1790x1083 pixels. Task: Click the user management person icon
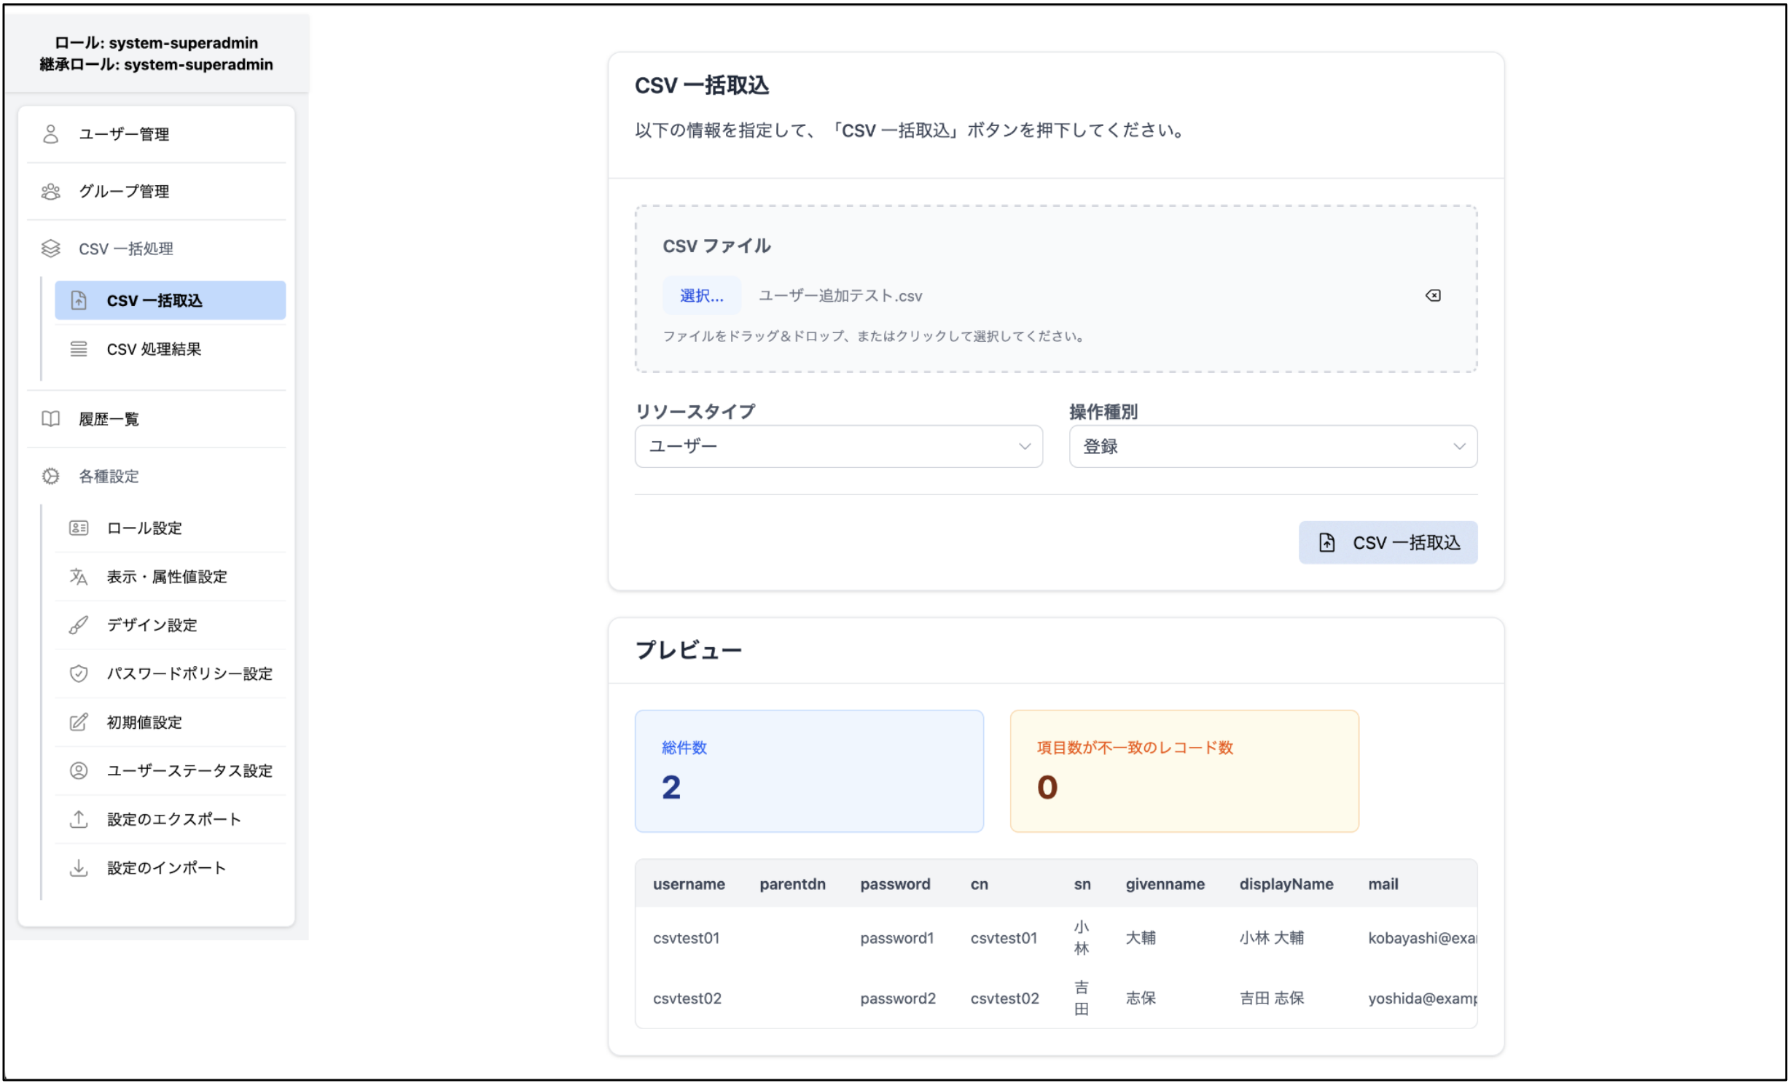click(50, 134)
